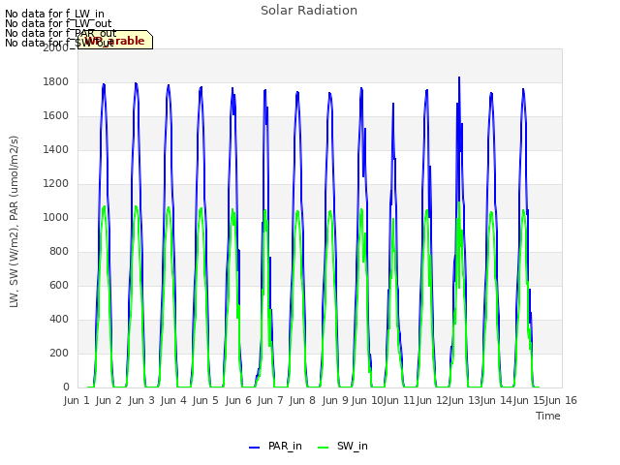Click the PAR_in legend entry
This screenshot has height=465, width=620.
coord(275,446)
